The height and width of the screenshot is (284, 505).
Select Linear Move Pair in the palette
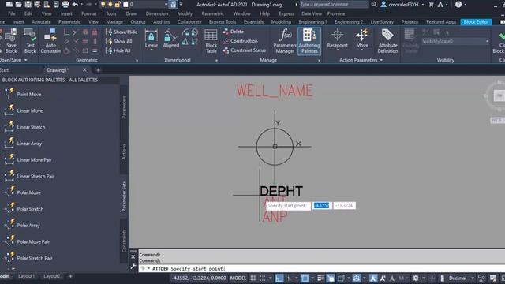point(28,159)
